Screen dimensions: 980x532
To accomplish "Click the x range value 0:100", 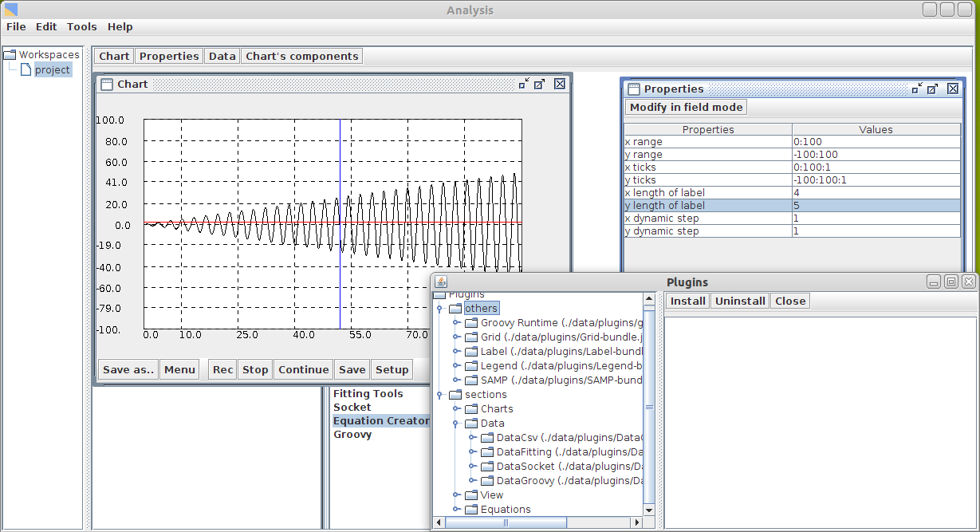I will [876, 142].
